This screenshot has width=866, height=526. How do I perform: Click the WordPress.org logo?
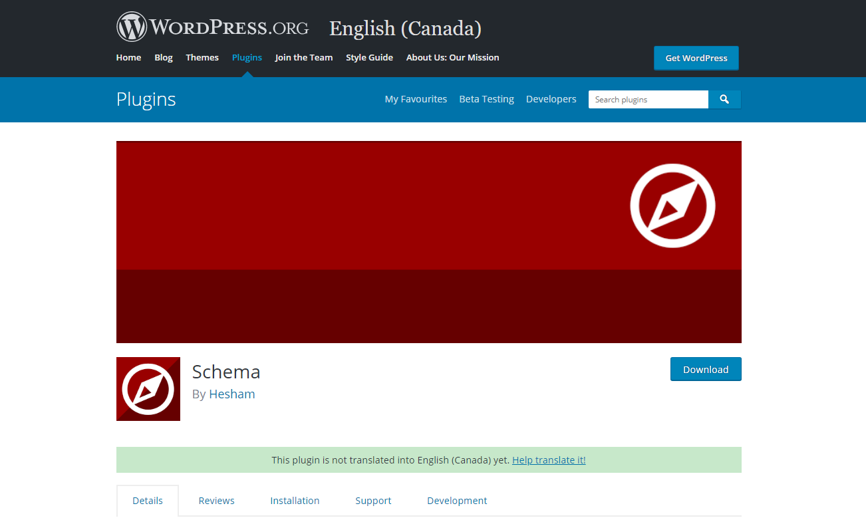point(212,27)
